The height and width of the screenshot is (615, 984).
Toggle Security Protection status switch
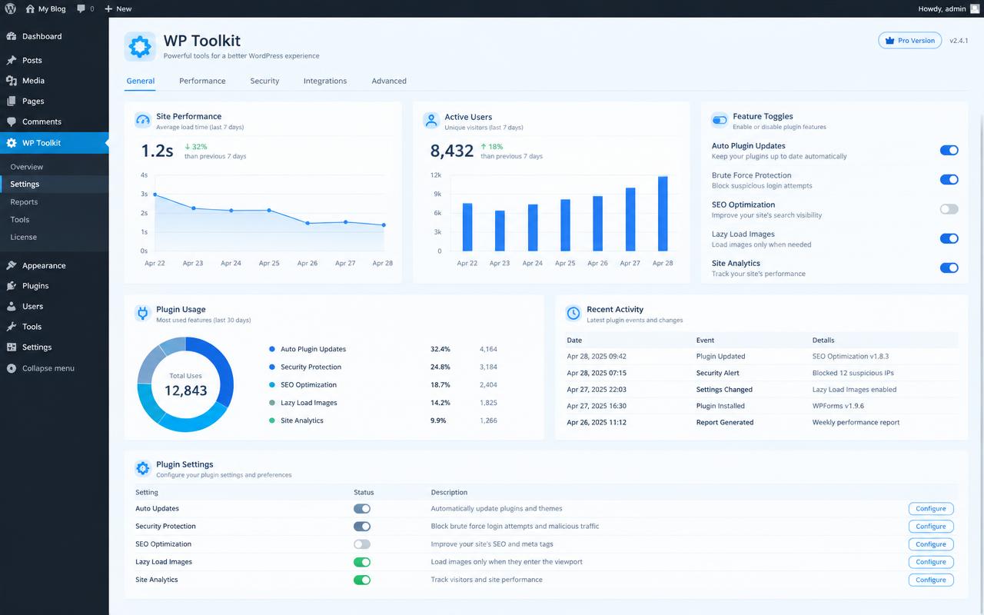pyautogui.click(x=362, y=527)
